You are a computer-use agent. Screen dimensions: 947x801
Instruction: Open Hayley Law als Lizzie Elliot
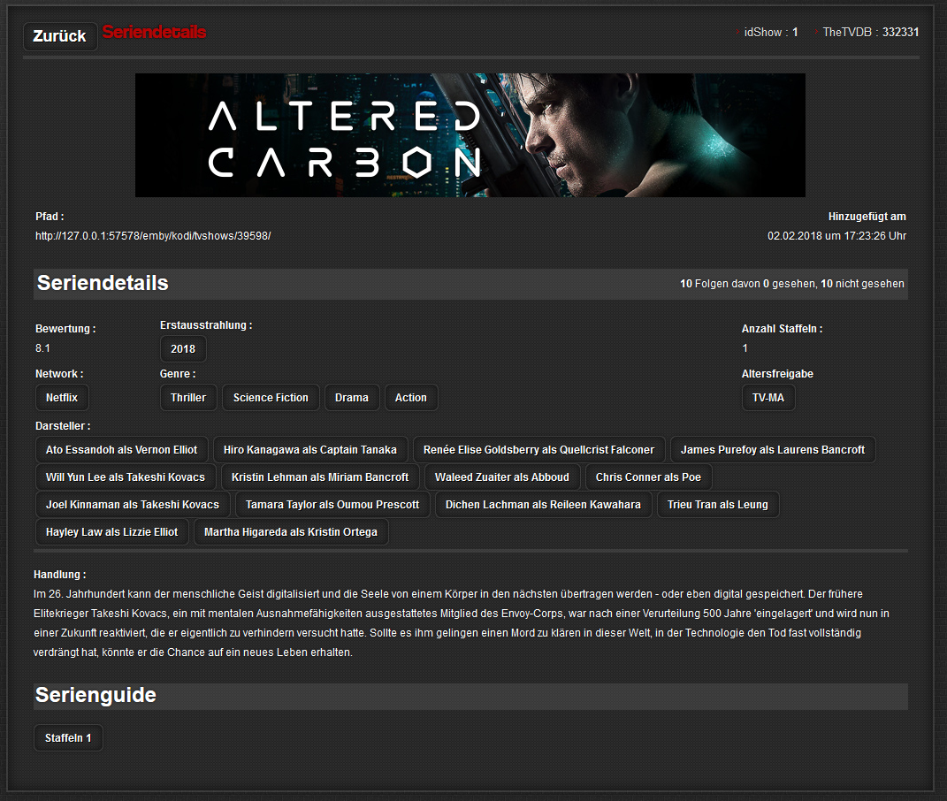pos(111,532)
